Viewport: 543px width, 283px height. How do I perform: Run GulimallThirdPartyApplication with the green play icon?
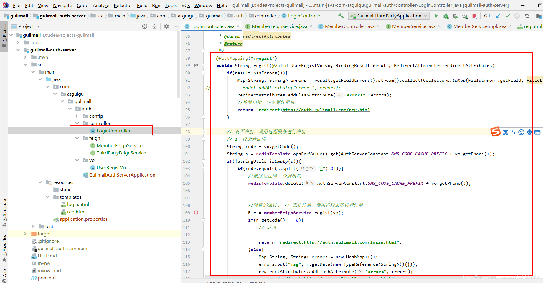tap(436, 16)
